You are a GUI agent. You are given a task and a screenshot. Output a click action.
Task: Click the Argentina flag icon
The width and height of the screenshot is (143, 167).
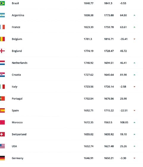(2, 15)
